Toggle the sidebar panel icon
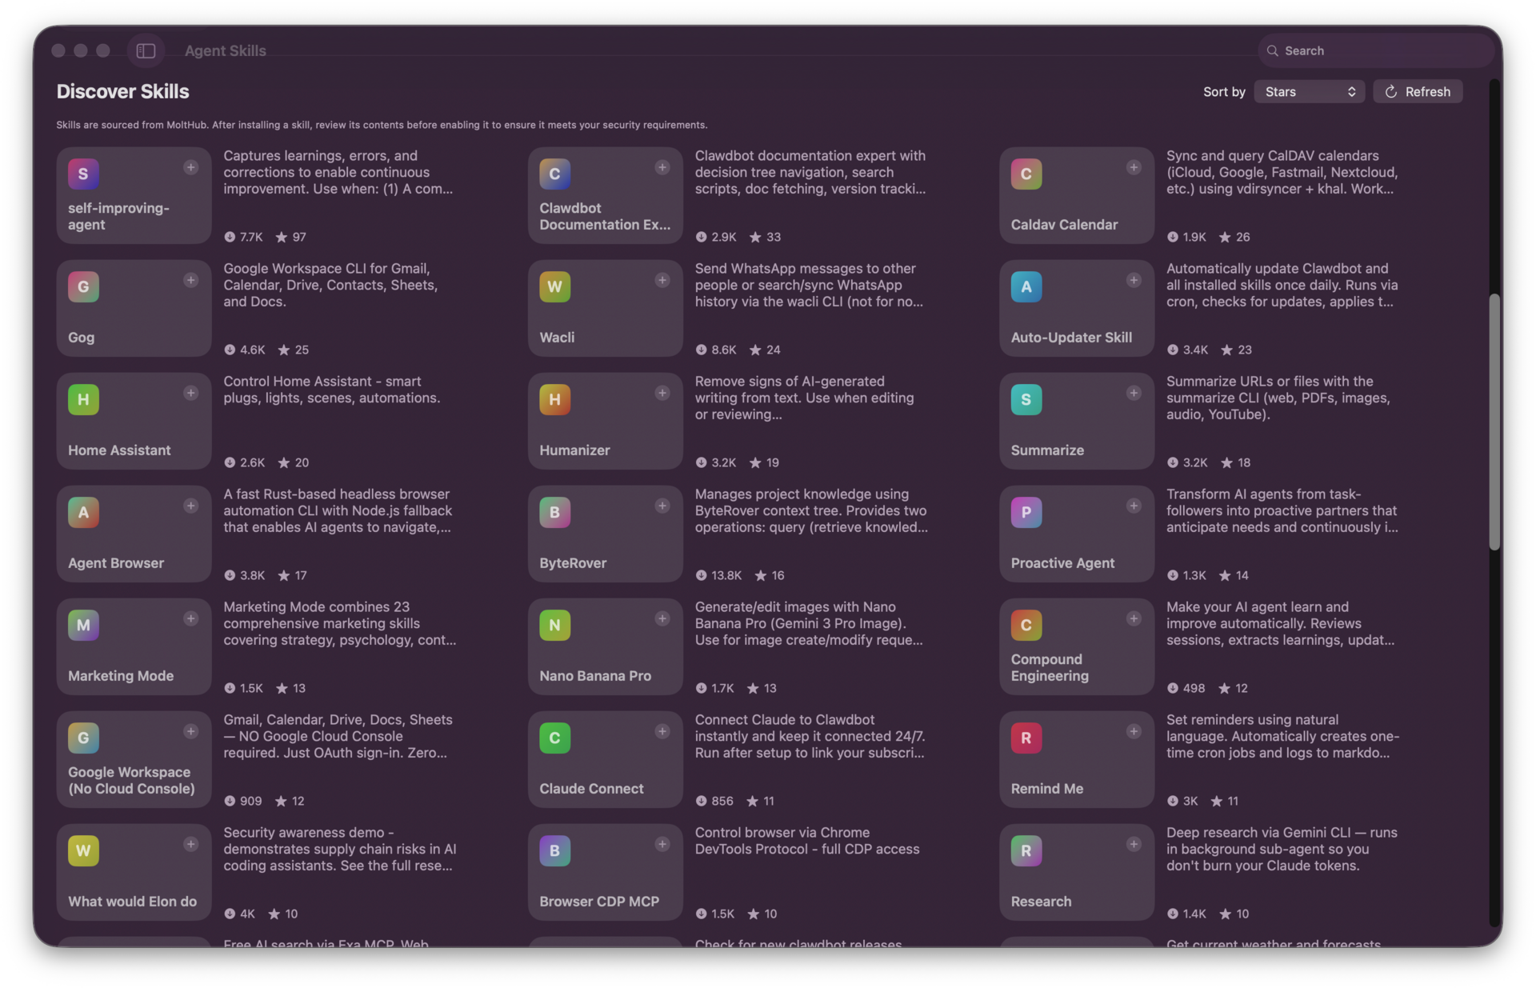This screenshot has height=988, width=1536. pos(146,50)
